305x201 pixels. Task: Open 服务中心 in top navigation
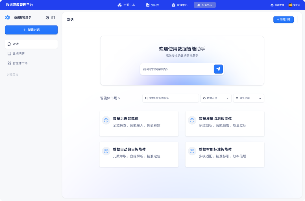205,5
